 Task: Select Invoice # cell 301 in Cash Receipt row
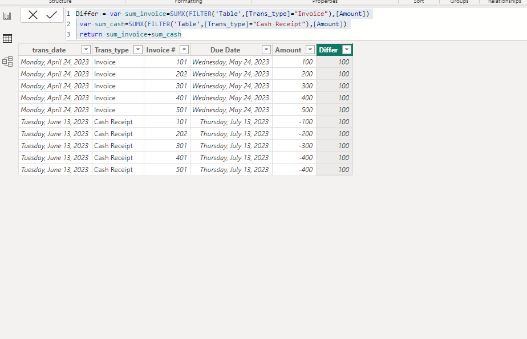tap(167, 146)
